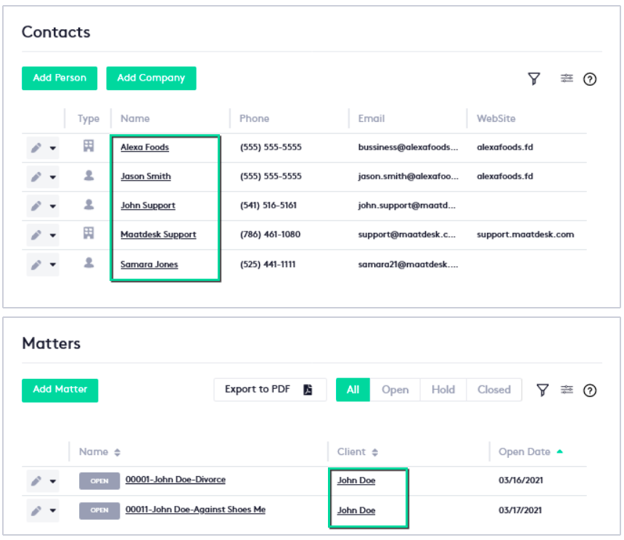Expand the dropdown arrow beside Jason Smith
The height and width of the screenshot is (540, 624).
(x=53, y=177)
